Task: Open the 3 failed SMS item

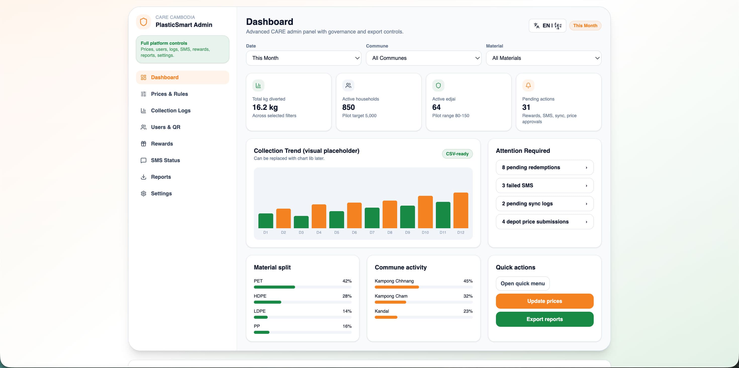Action: (x=544, y=186)
